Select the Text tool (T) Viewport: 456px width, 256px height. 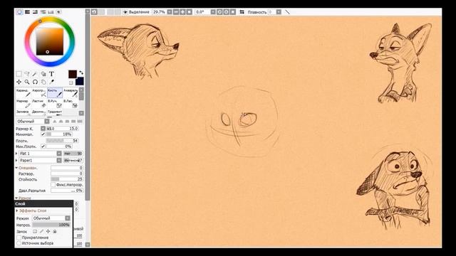click(51, 74)
